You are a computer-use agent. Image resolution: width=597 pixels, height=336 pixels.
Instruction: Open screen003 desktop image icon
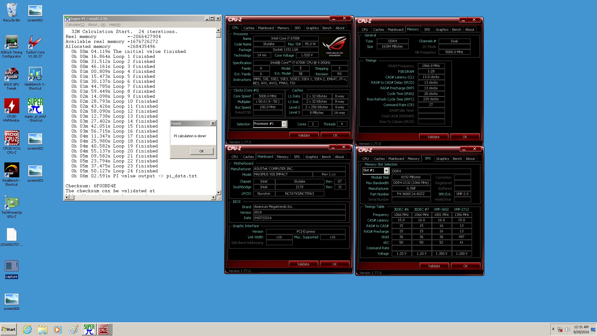coord(35,173)
